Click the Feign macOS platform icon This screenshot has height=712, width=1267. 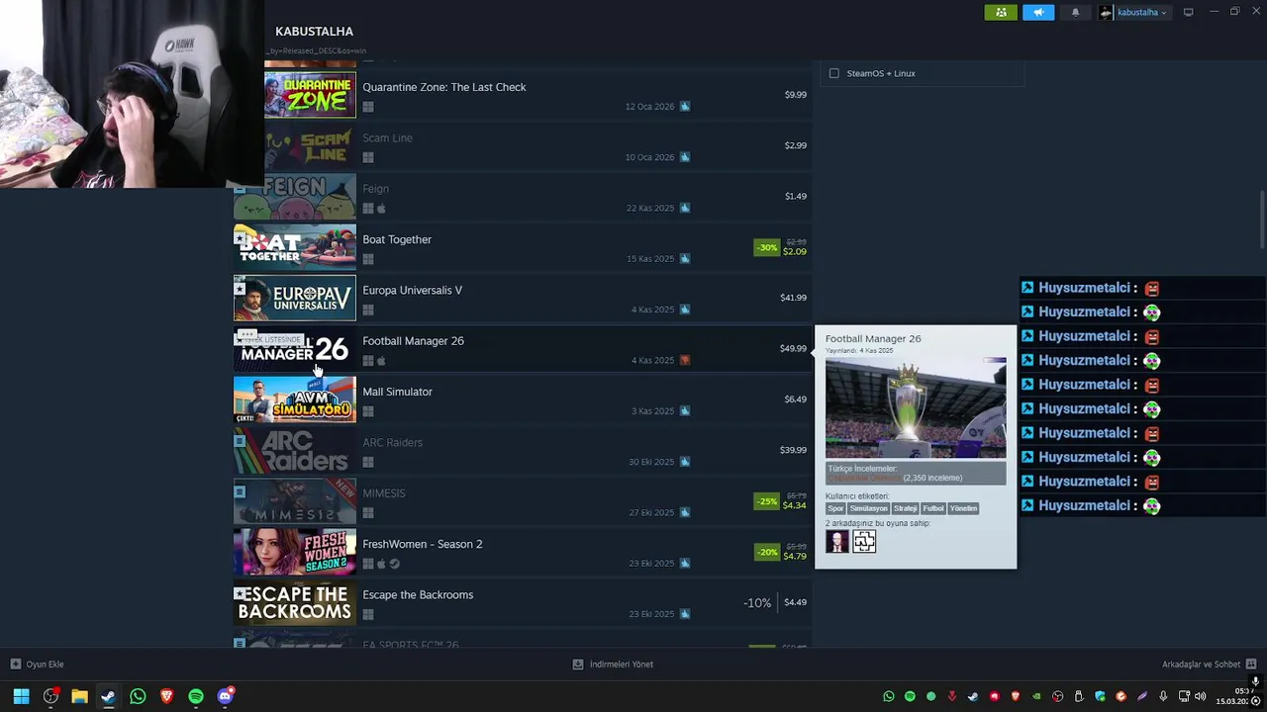(381, 209)
